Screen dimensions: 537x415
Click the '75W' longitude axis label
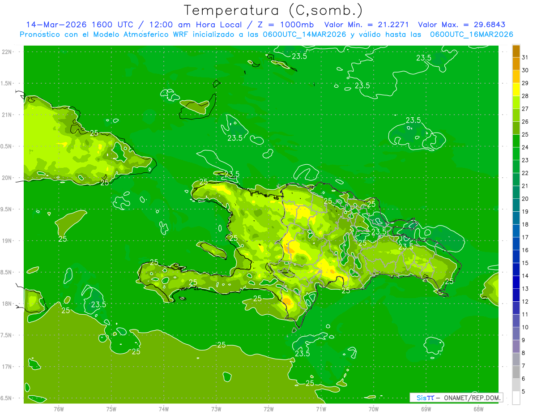(x=111, y=409)
